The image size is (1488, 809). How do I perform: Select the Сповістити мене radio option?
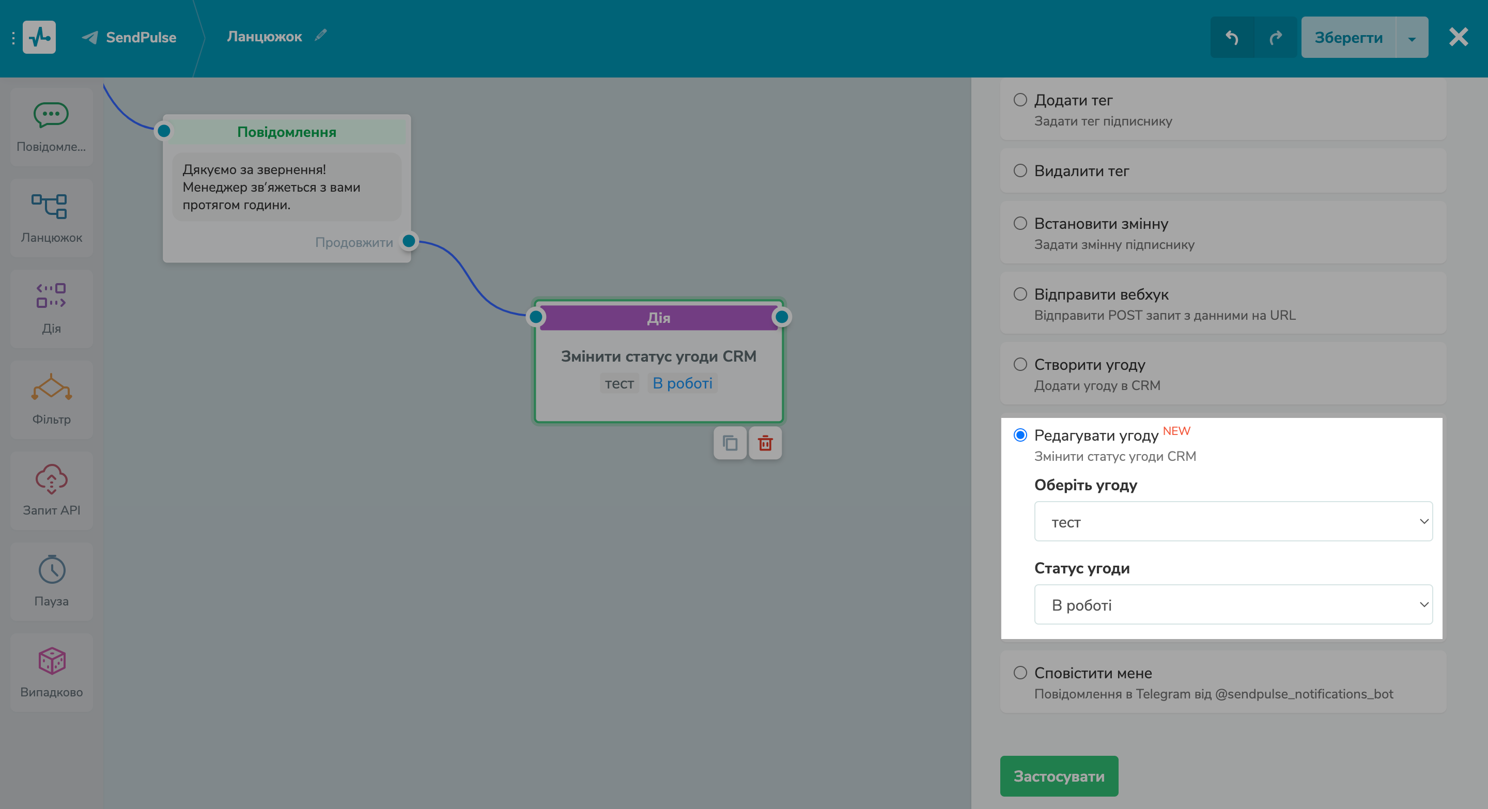tap(1020, 673)
